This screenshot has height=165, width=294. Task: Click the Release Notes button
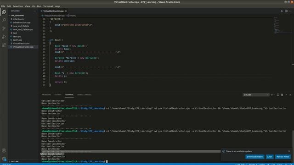(x=283, y=157)
